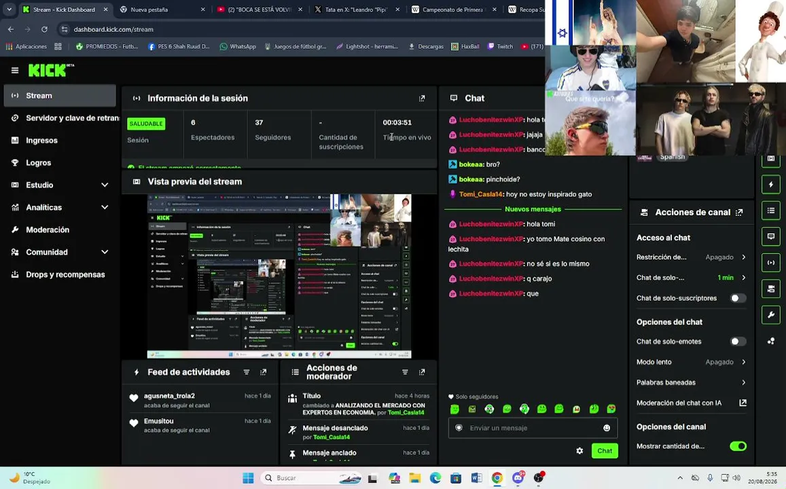Select Stream in the sidebar
The height and width of the screenshot is (489, 786).
(x=60, y=96)
